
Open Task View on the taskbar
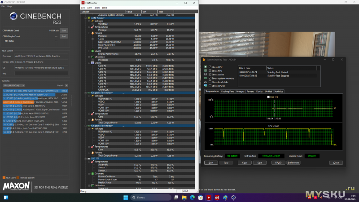(176, 198)
